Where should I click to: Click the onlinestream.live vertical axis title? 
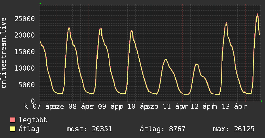(x=4, y=53)
